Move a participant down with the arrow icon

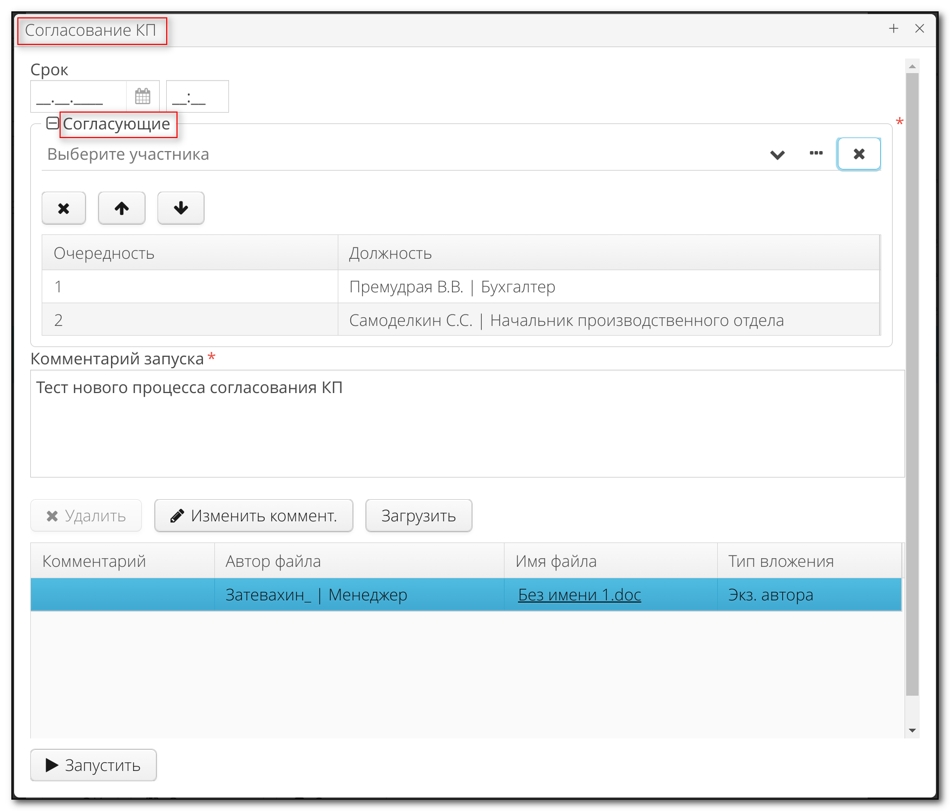[180, 208]
